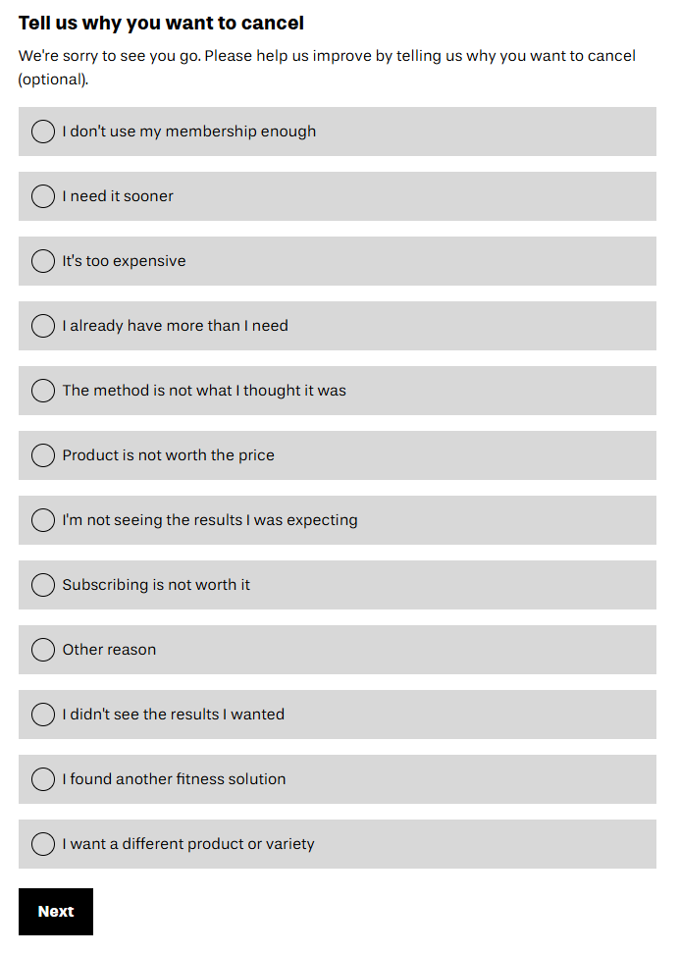Click the "It's too expensive" label text
The width and height of the screenshot is (680, 954).
coord(124,261)
